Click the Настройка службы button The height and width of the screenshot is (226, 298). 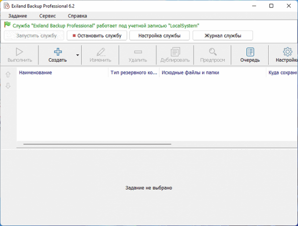(159, 35)
